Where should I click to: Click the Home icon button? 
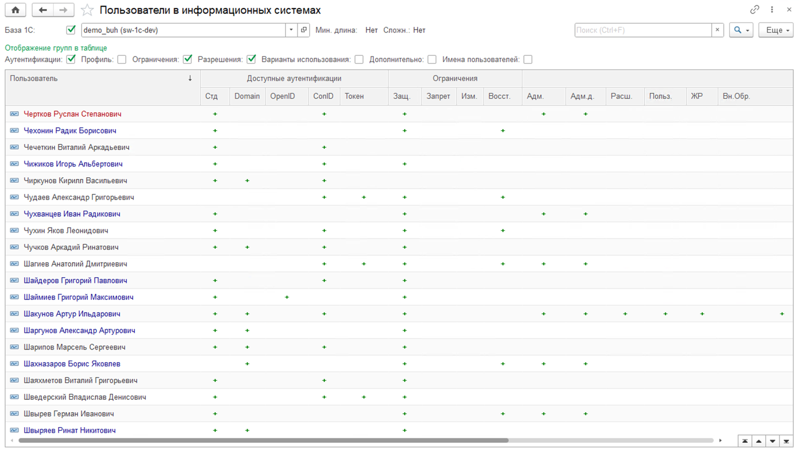(15, 10)
